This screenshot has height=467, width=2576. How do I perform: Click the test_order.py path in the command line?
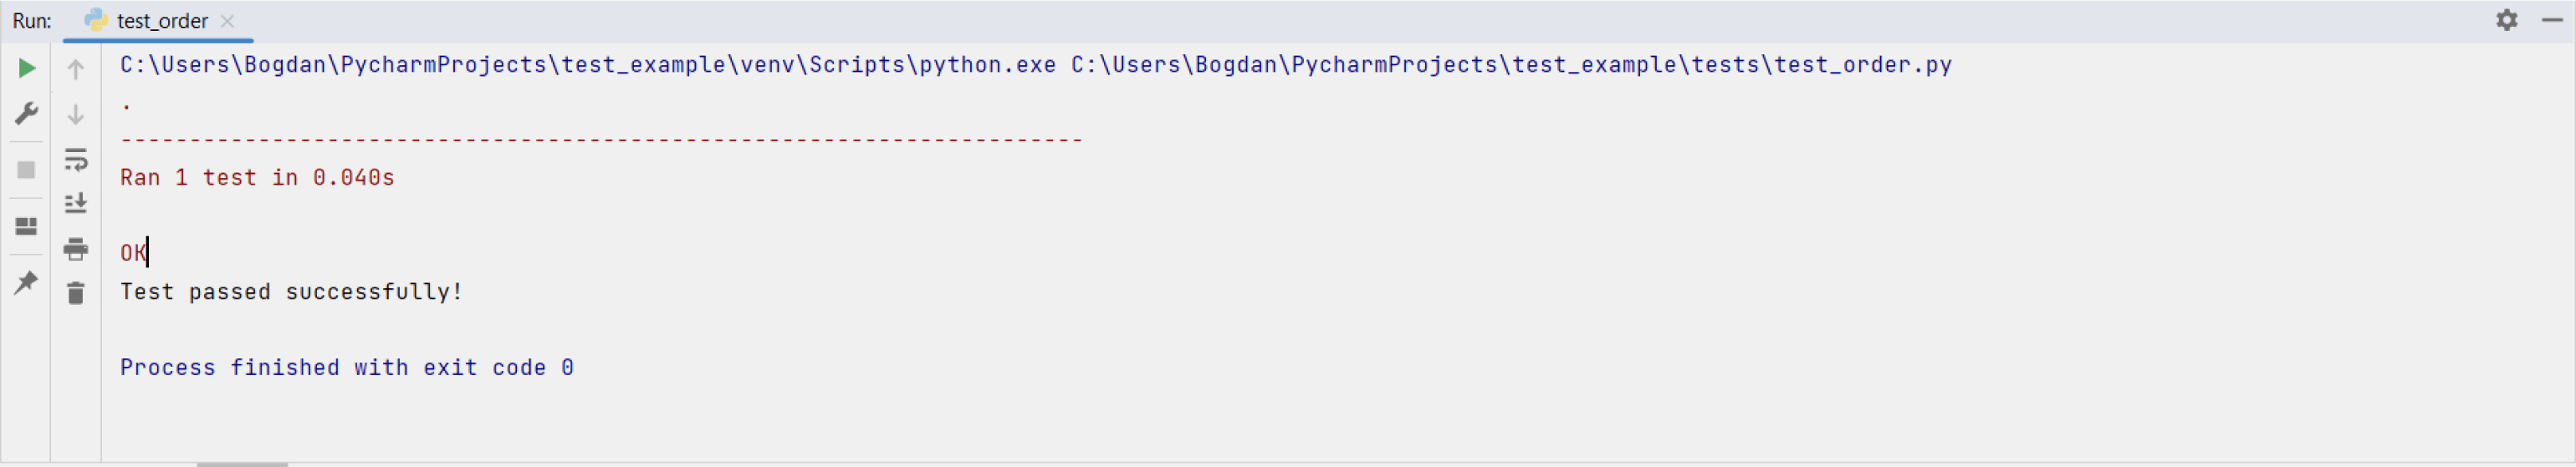(x=1511, y=65)
